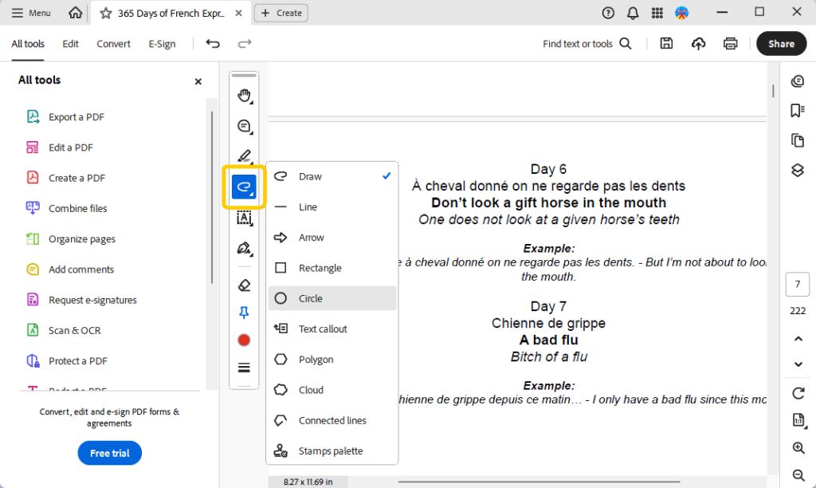
Task: Toggle the pin to keep tool selected
Action: (x=244, y=313)
